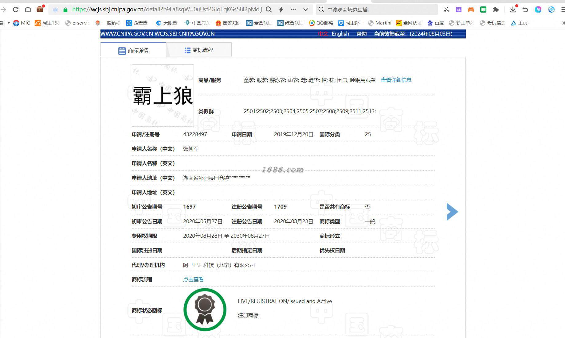Image resolution: width=565 pixels, height=338 pixels.
Task: Open the 考试信息 bookmark
Action: (492, 23)
